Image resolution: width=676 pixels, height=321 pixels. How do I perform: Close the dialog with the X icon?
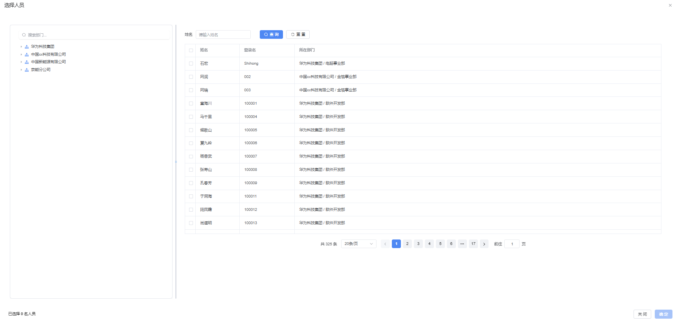coord(670,5)
